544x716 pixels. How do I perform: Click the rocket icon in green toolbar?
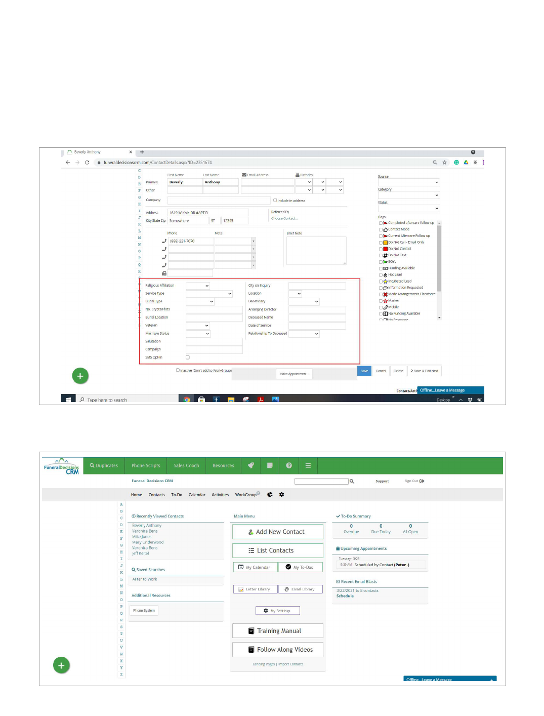pyautogui.click(x=250, y=465)
